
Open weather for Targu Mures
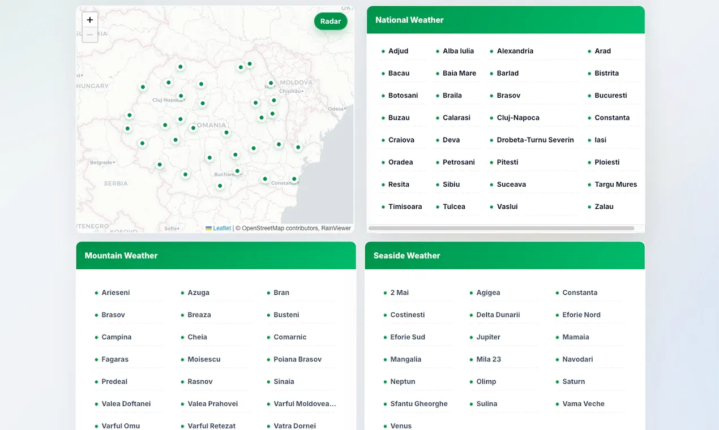click(x=615, y=184)
